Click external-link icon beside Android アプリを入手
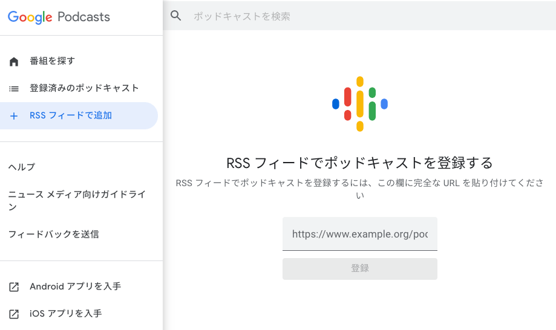This screenshot has height=330, width=556. point(14,287)
